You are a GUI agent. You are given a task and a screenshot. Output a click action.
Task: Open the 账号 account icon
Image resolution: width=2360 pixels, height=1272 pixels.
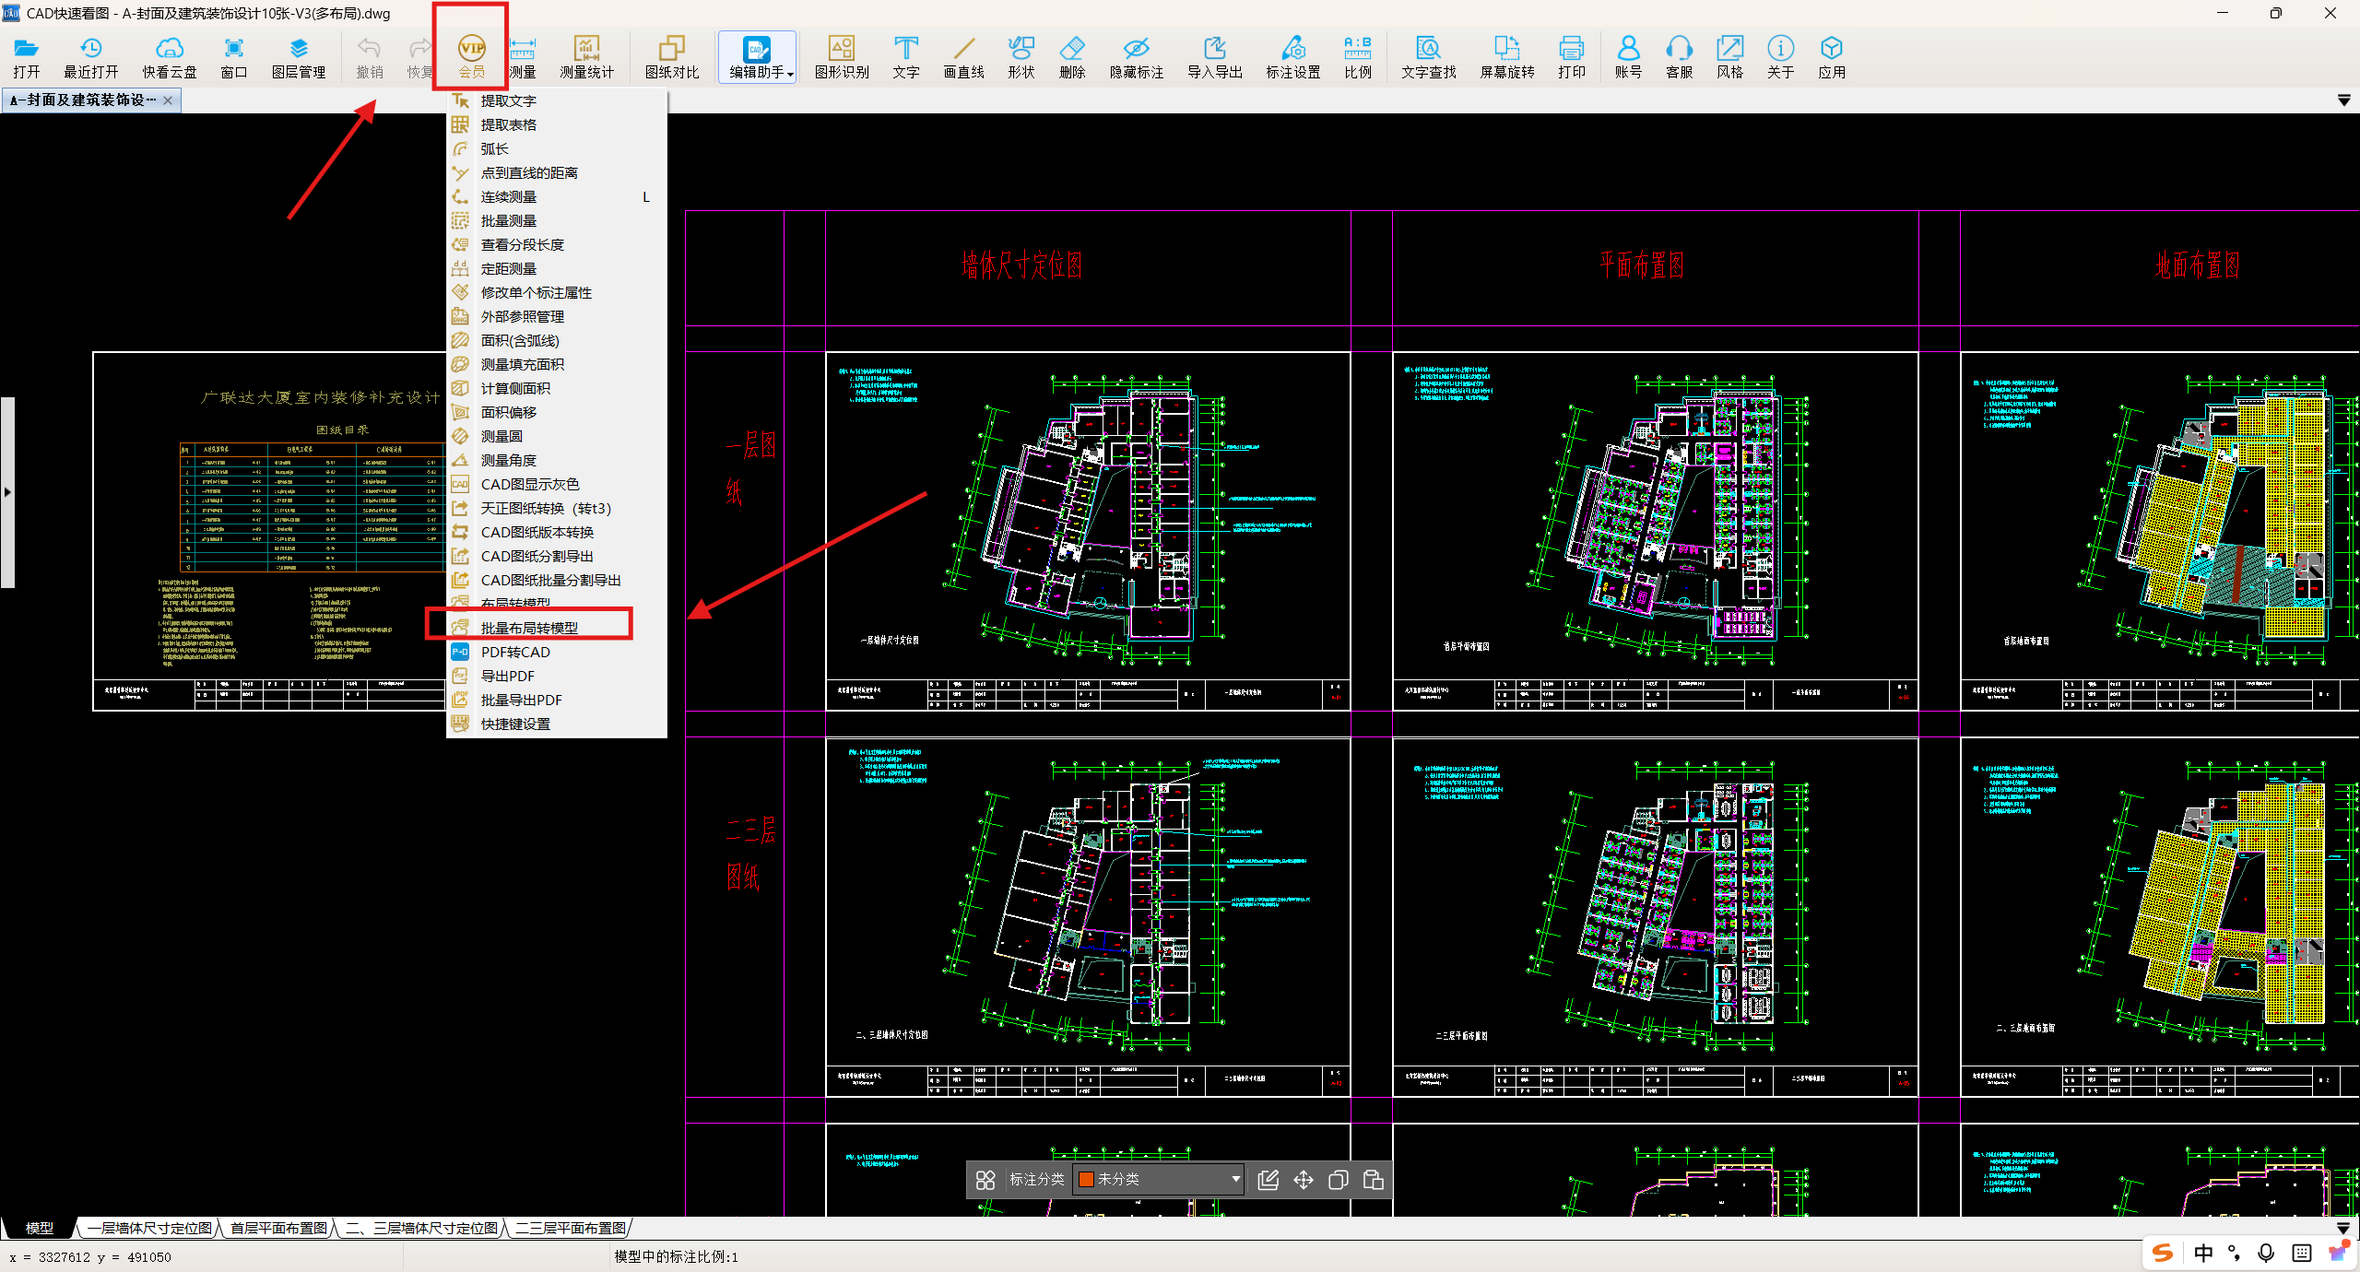[x=1629, y=57]
